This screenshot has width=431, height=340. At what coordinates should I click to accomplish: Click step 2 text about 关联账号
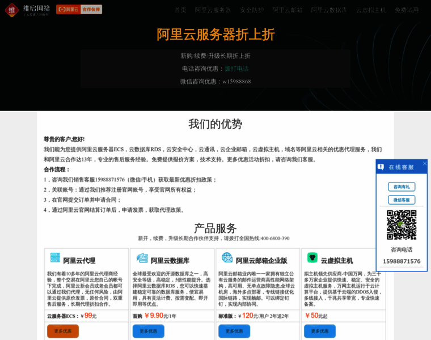120,190
